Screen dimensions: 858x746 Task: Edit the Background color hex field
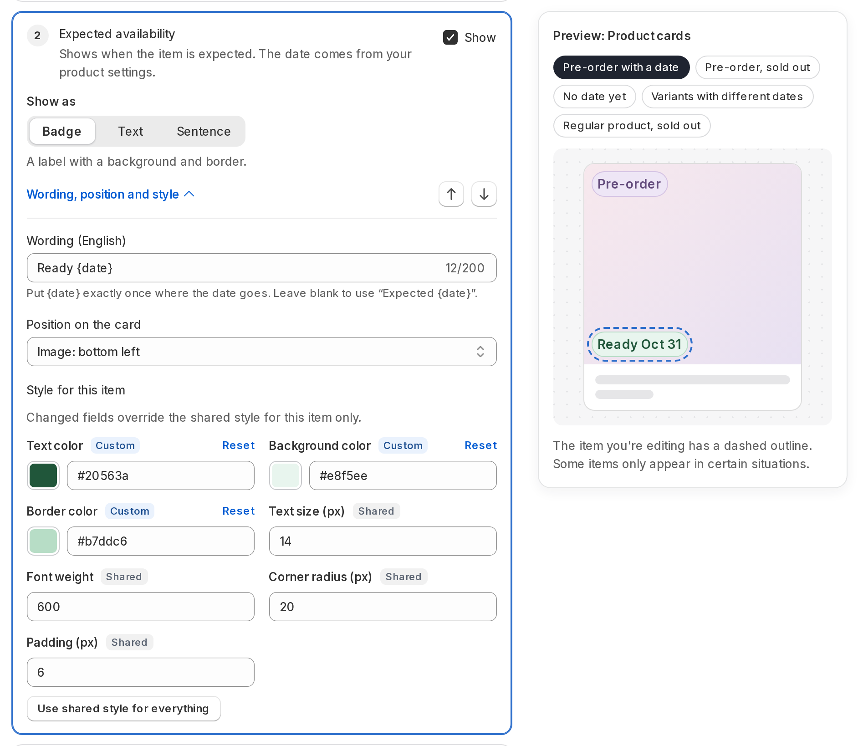pos(403,475)
